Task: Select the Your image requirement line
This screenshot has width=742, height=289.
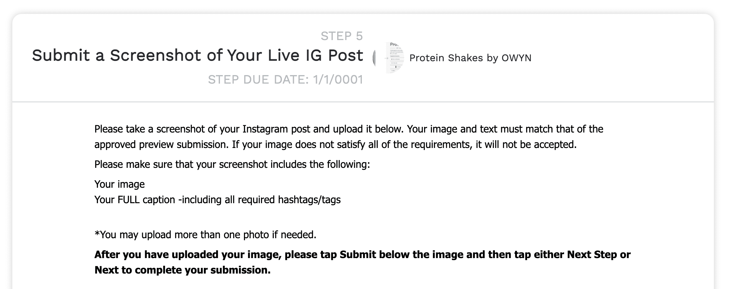Action: [119, 184]
